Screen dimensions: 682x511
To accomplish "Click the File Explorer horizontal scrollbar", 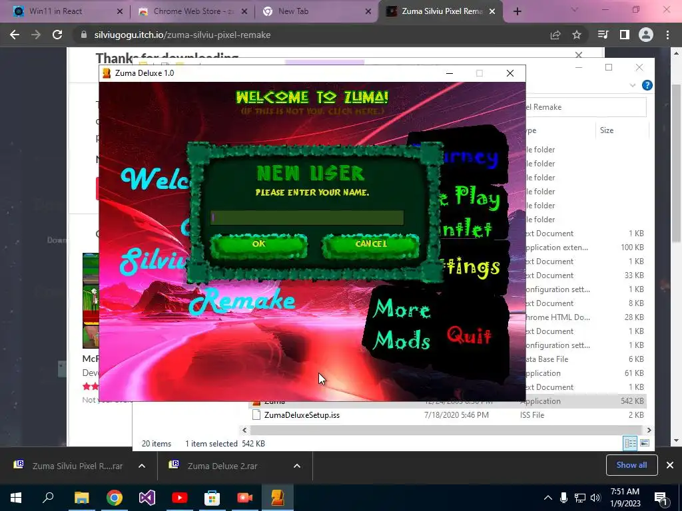I will tap(447, 430).
